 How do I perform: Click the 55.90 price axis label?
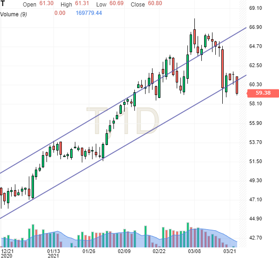click(257, 123)
